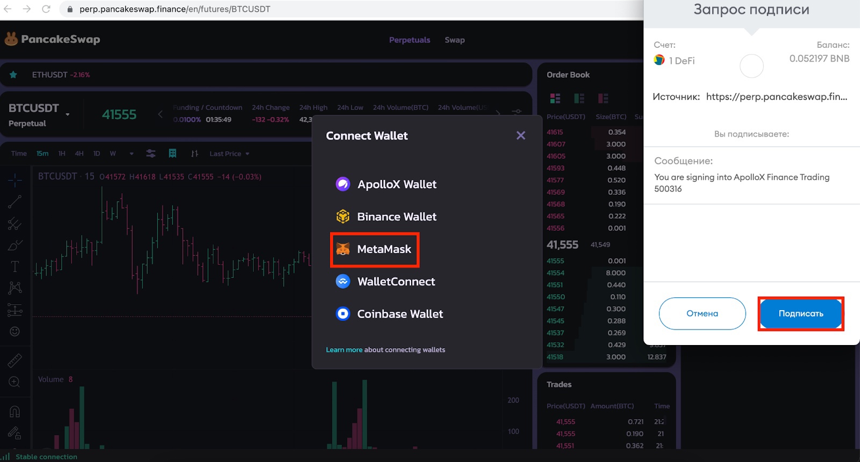Click the 41,555 mid price in Order Book
The image size is (860, 462).
click(x=562, y=245)
